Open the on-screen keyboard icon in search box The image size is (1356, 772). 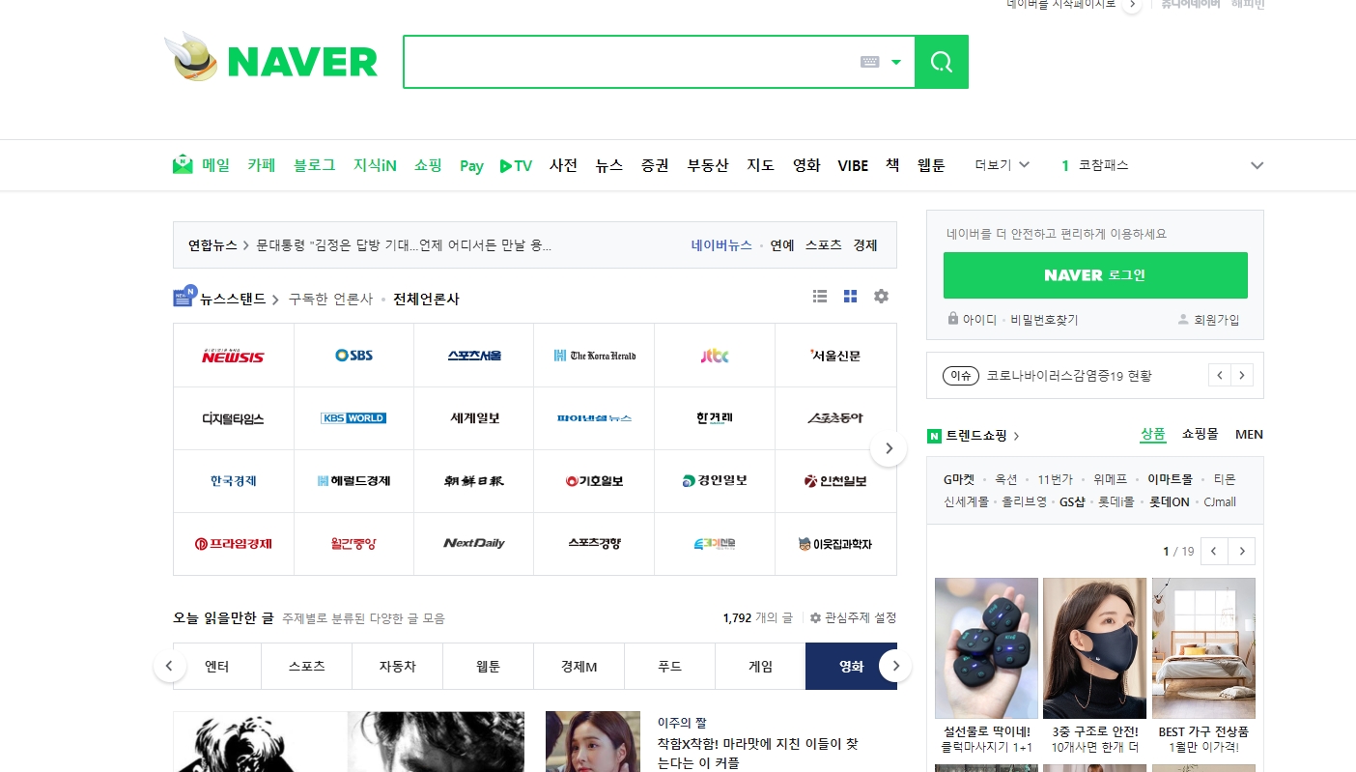(x=869, y=62)
